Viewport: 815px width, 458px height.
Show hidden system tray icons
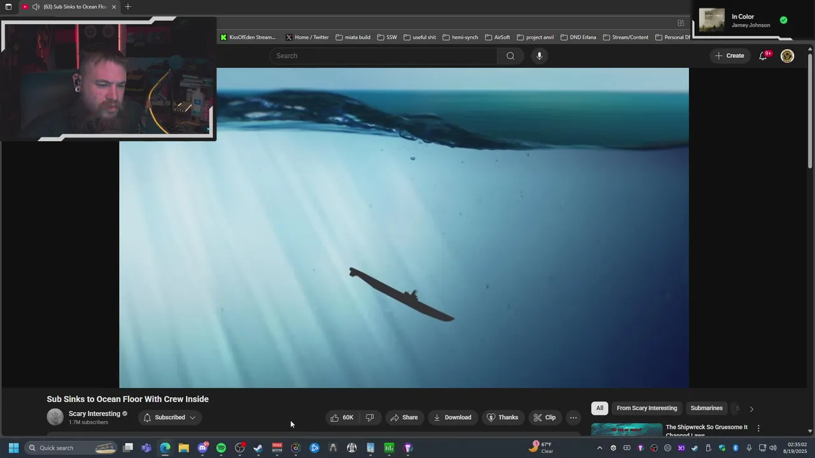(599, 448)
